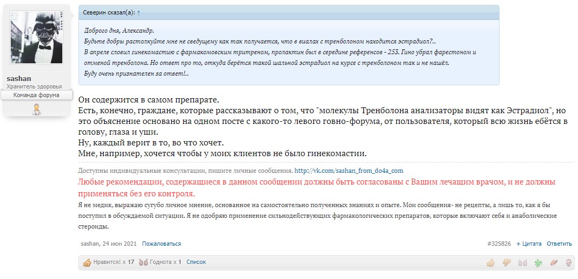The image size is (578, 279).
Task: Rate post with thumbs down icon
Action: coord(507,263)
